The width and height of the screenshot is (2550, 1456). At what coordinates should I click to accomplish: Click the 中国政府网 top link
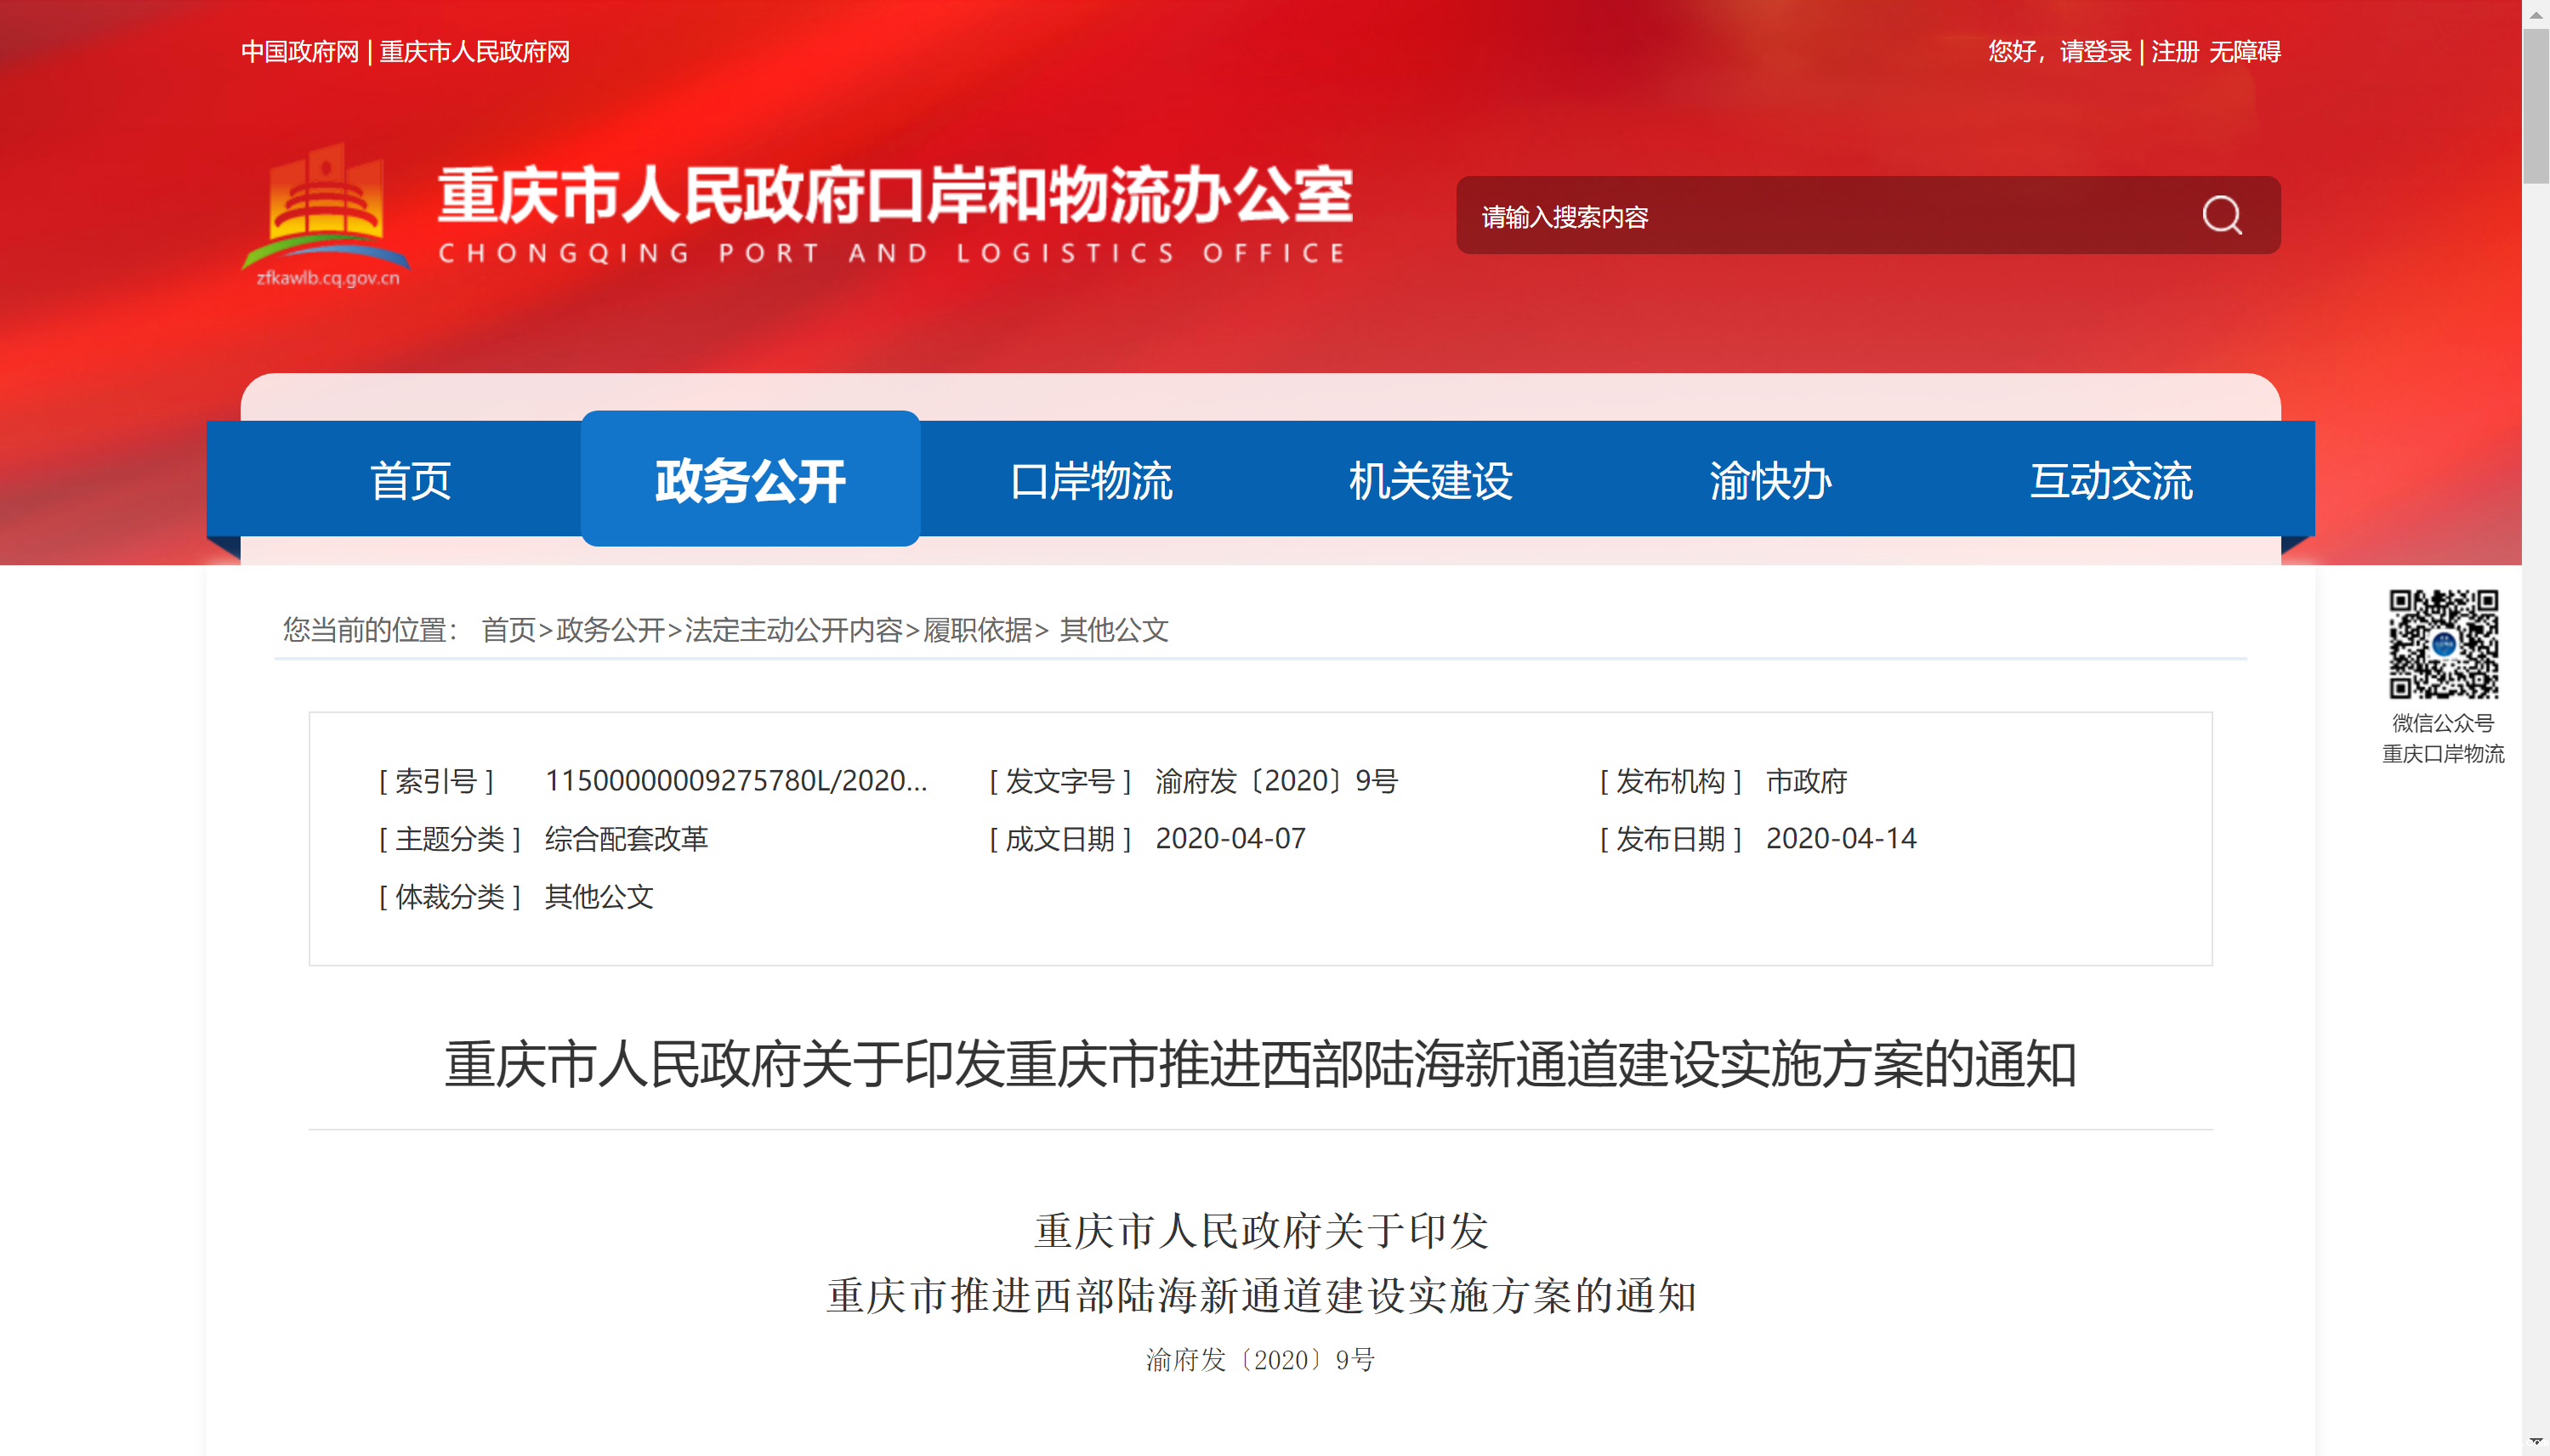(x=299, y=52)
